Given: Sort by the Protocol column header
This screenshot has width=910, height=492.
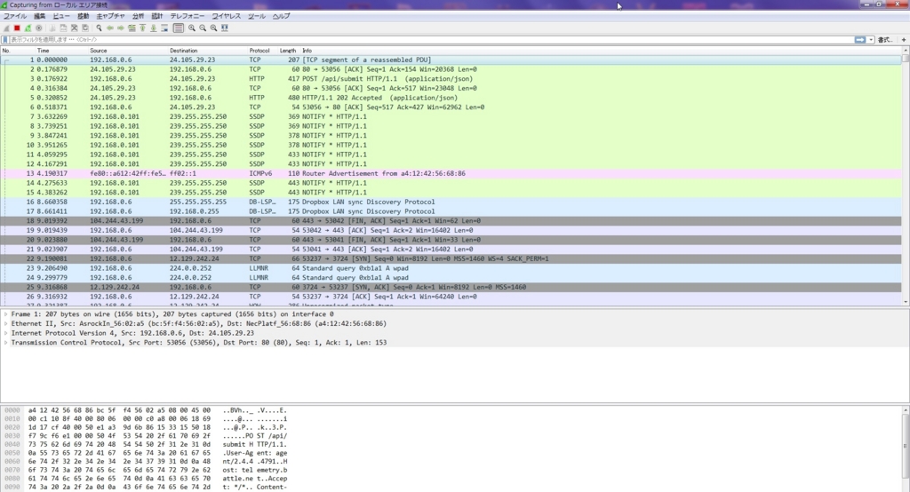Looking at the screenshot, I should (x=263, y=51).
